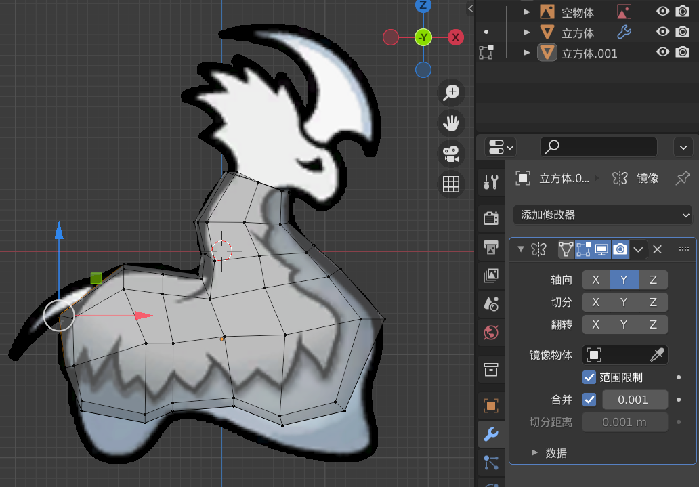Click the 空物体 empty object icon
699x487 pixels.
(x=547, y=12)
